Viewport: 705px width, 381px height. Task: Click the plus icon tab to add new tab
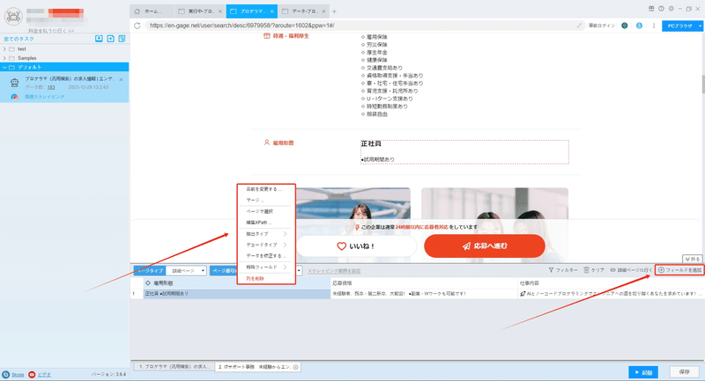coord(334,11)
